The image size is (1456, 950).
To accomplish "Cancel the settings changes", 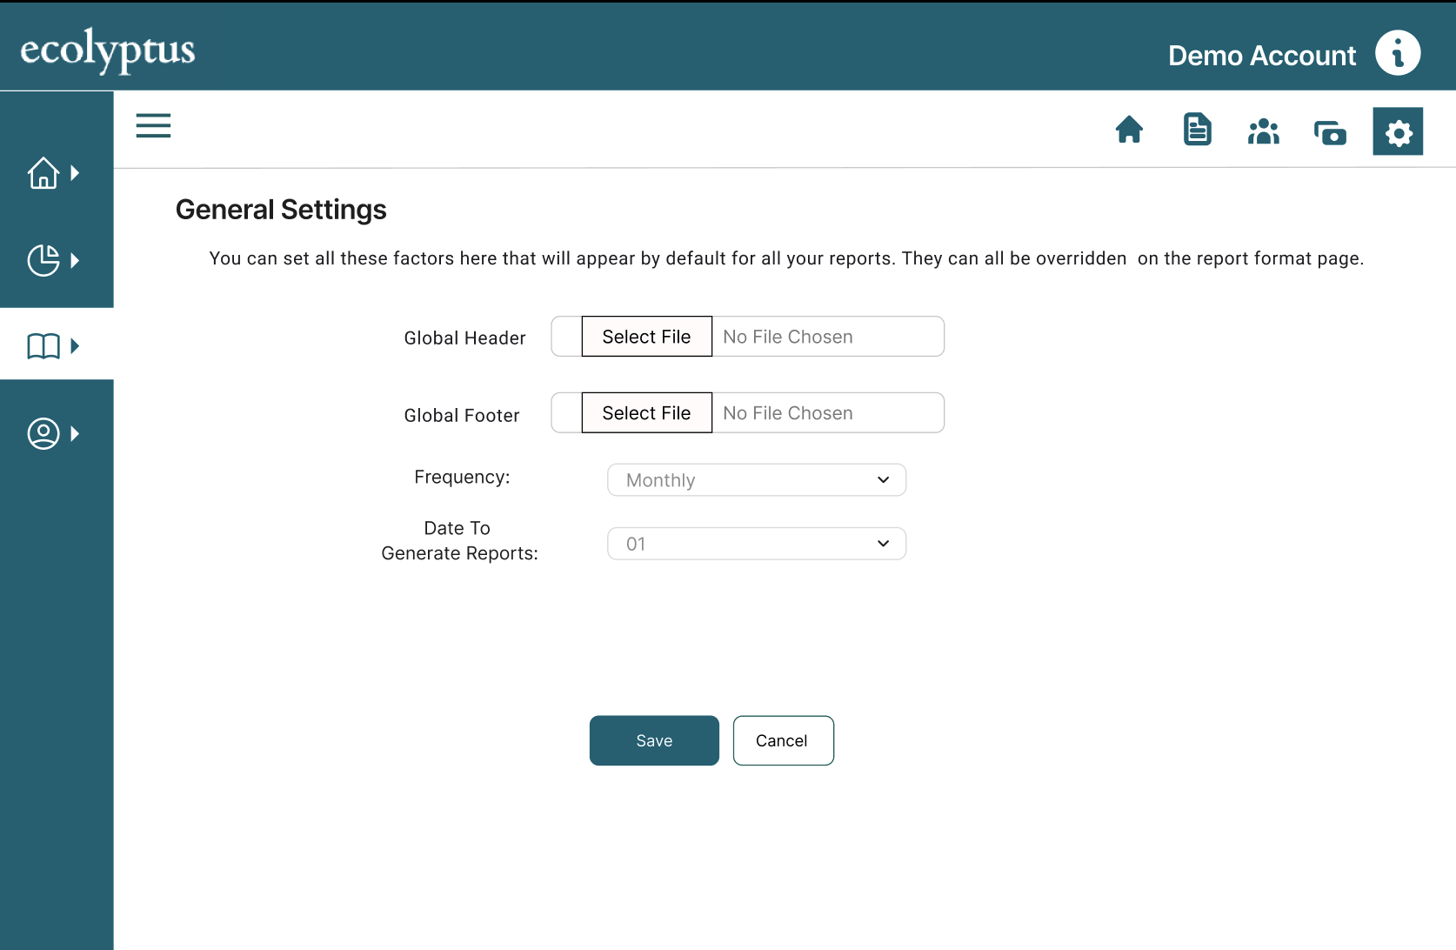I will click(x=782, y=740).
